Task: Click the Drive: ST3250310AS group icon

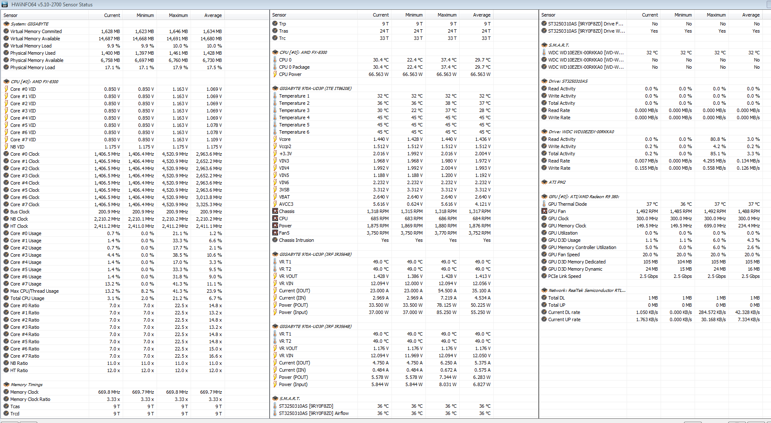Action: (544, 81)
